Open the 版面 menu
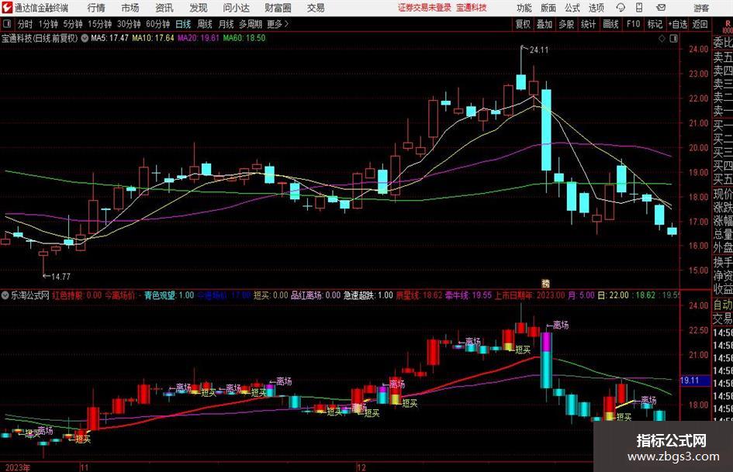Viewport: 733px width, 472px height. 548,8
